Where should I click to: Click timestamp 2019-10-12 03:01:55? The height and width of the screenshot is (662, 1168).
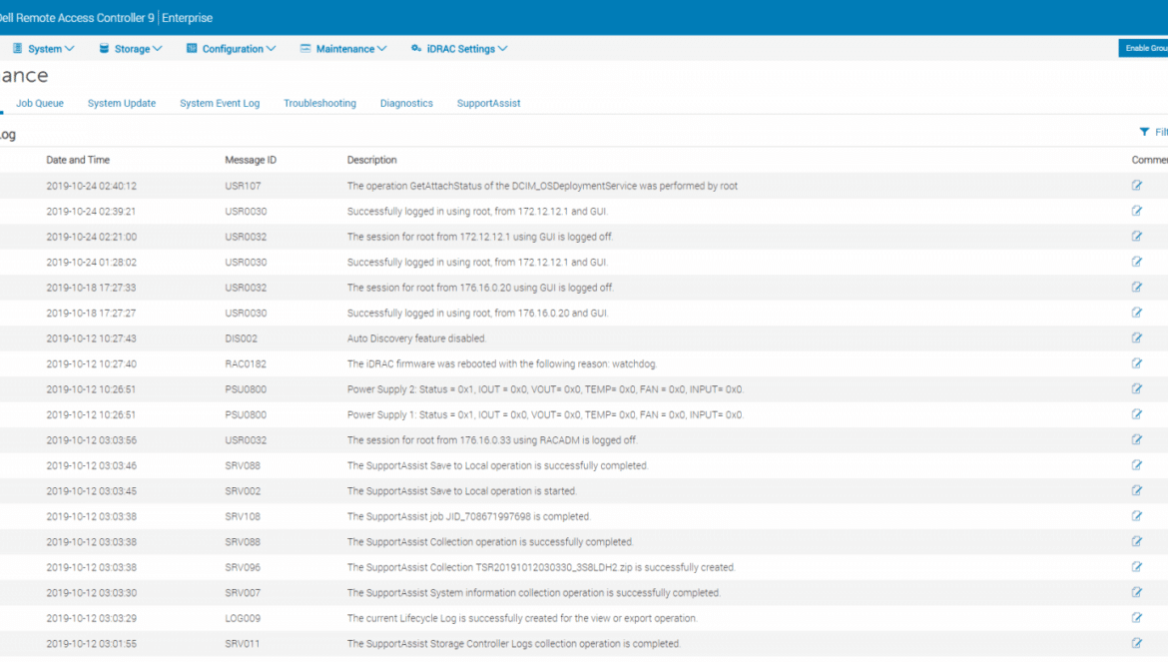tap(91, 643)
